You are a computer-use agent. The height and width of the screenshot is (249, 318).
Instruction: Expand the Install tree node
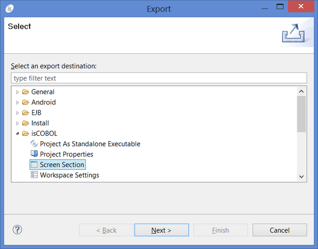coord(17,123)
